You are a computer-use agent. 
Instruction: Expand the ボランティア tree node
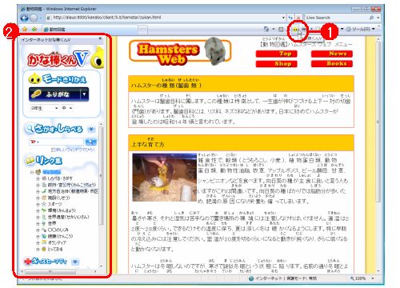[x=38, y=242]
